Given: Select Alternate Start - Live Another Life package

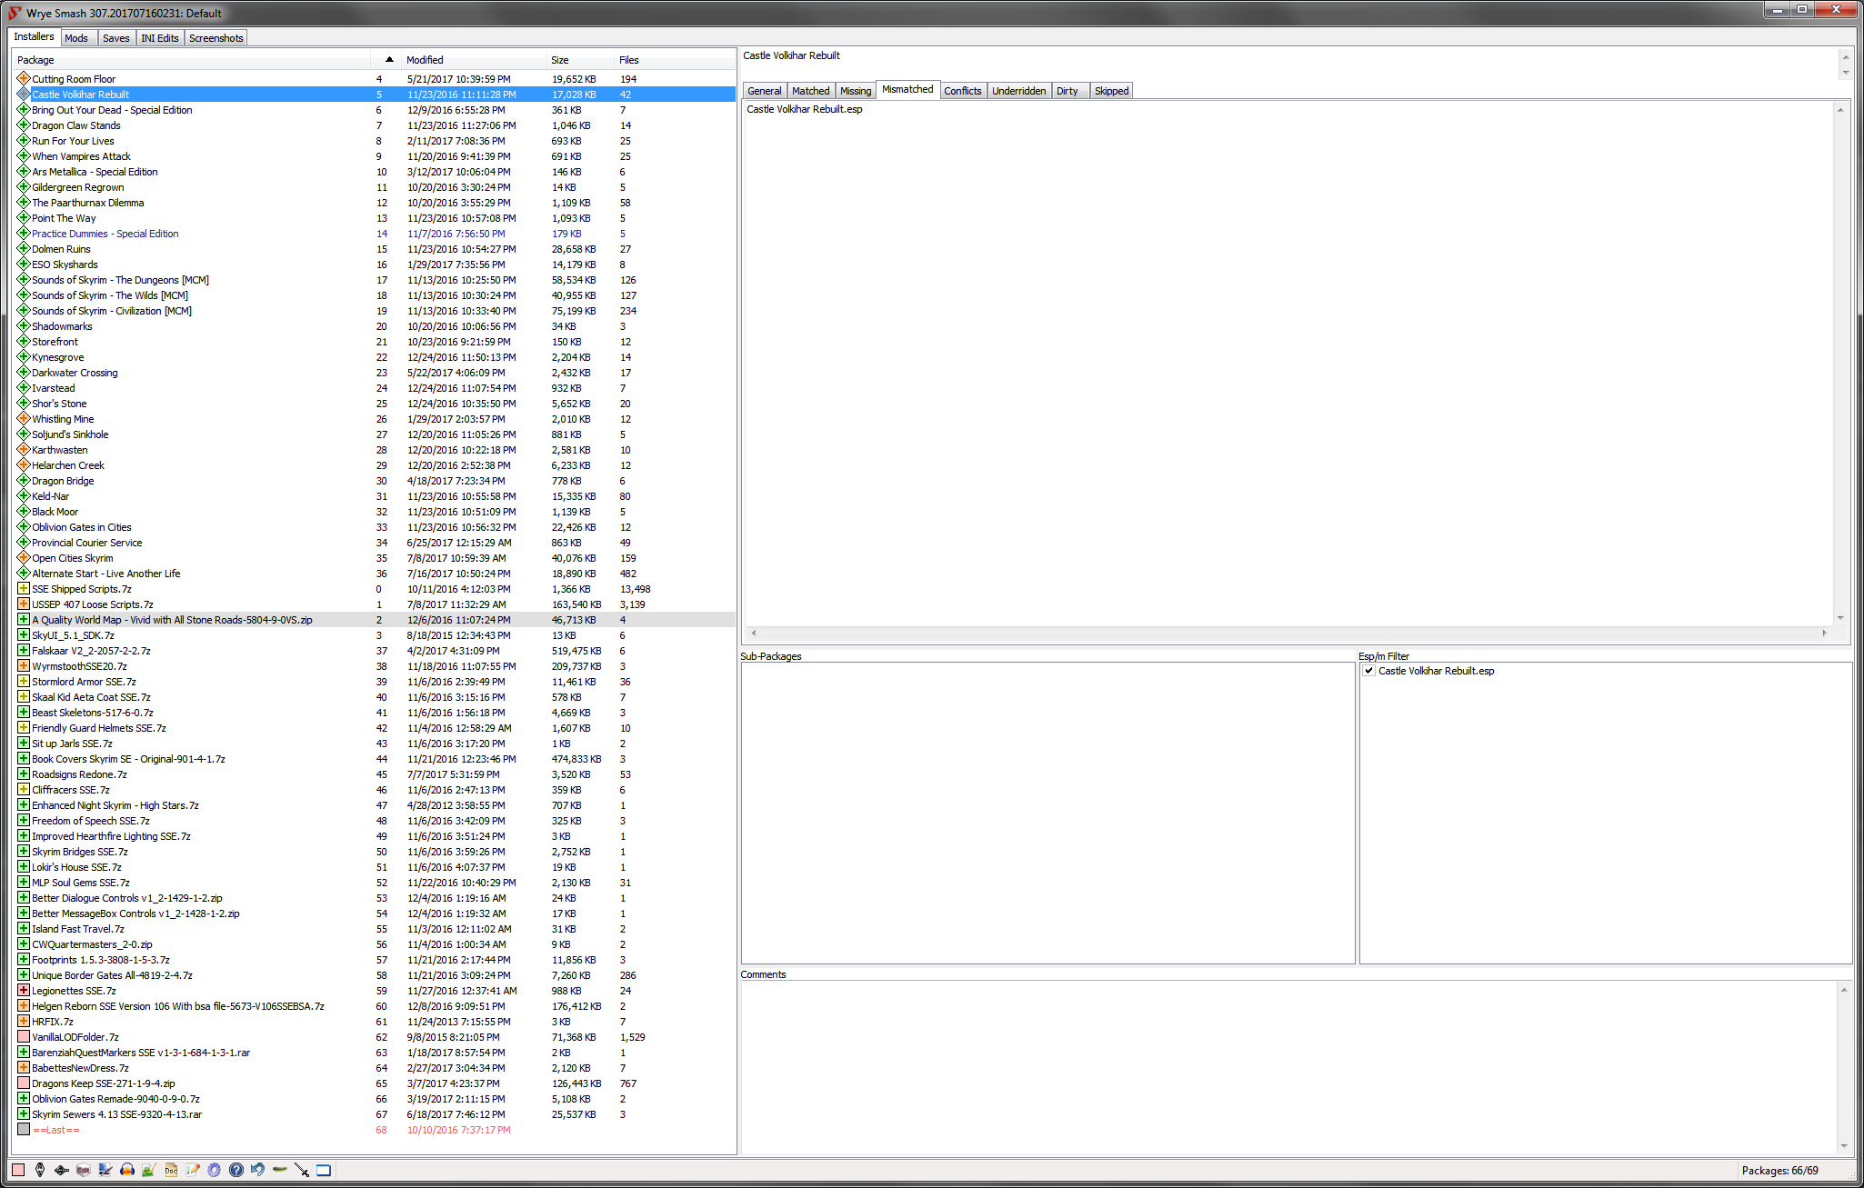Looking at the screenshot, I should [375, 574].
